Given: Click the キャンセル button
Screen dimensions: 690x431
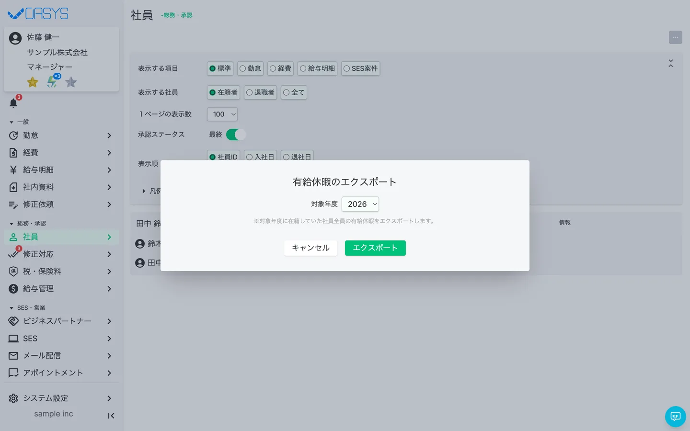Looking at the screenshot, I should pyautogui.click(x=311, y=248).
